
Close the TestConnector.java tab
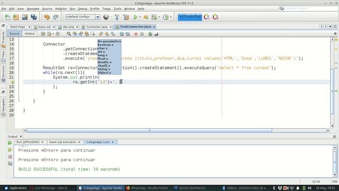click(x=154, y=27)
